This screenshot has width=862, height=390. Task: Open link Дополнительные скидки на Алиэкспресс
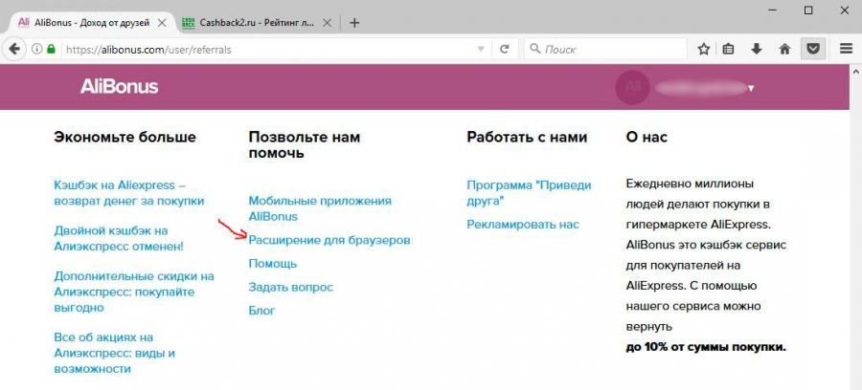[134, 292]
